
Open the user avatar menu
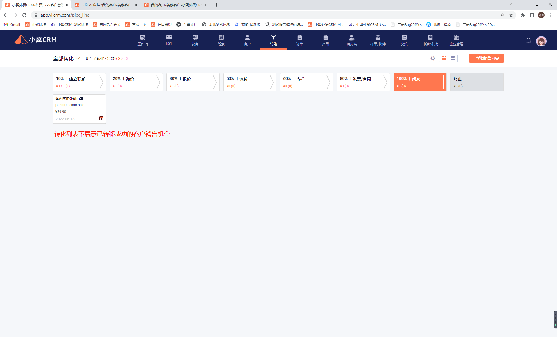541,41
